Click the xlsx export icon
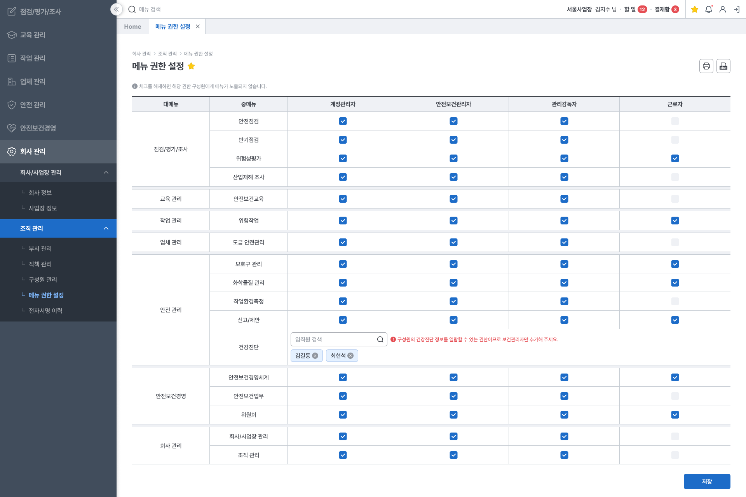Viewport: 746px width, 497px height. tap(723, 66)
